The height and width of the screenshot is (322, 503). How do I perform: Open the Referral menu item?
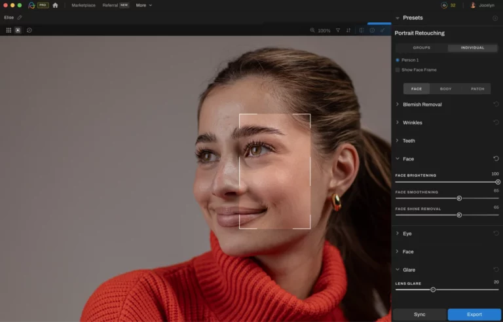[110, 5]
